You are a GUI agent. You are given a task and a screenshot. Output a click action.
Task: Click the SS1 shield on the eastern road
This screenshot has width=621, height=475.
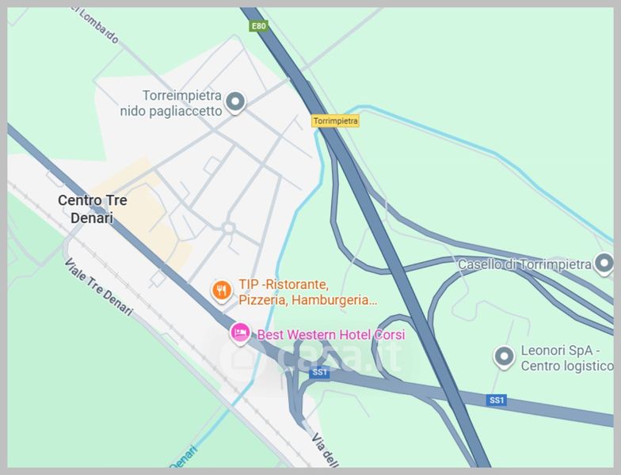pos(496,400)
